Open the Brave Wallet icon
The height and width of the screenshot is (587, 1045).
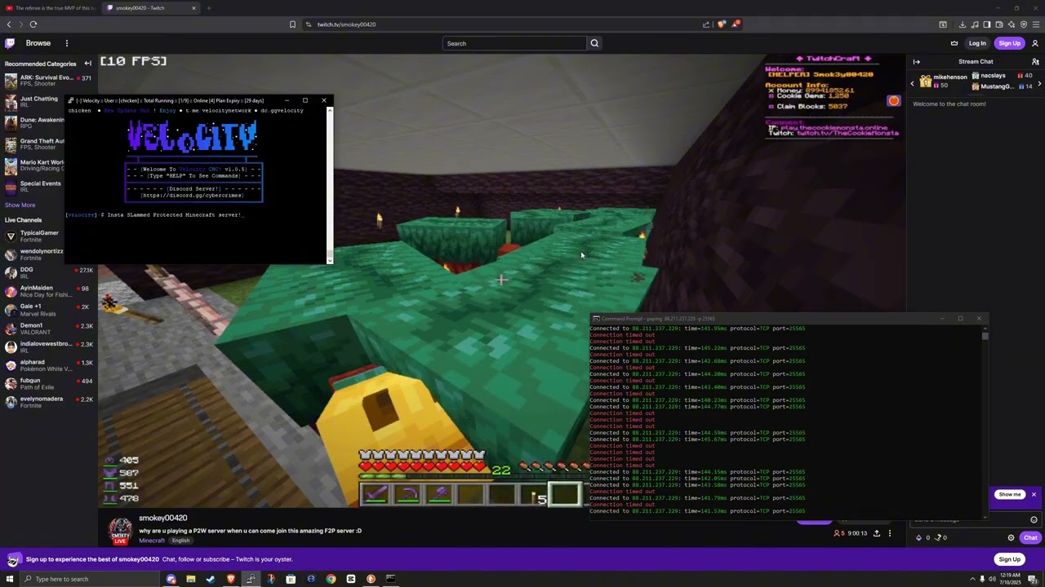tap(999, 24)
